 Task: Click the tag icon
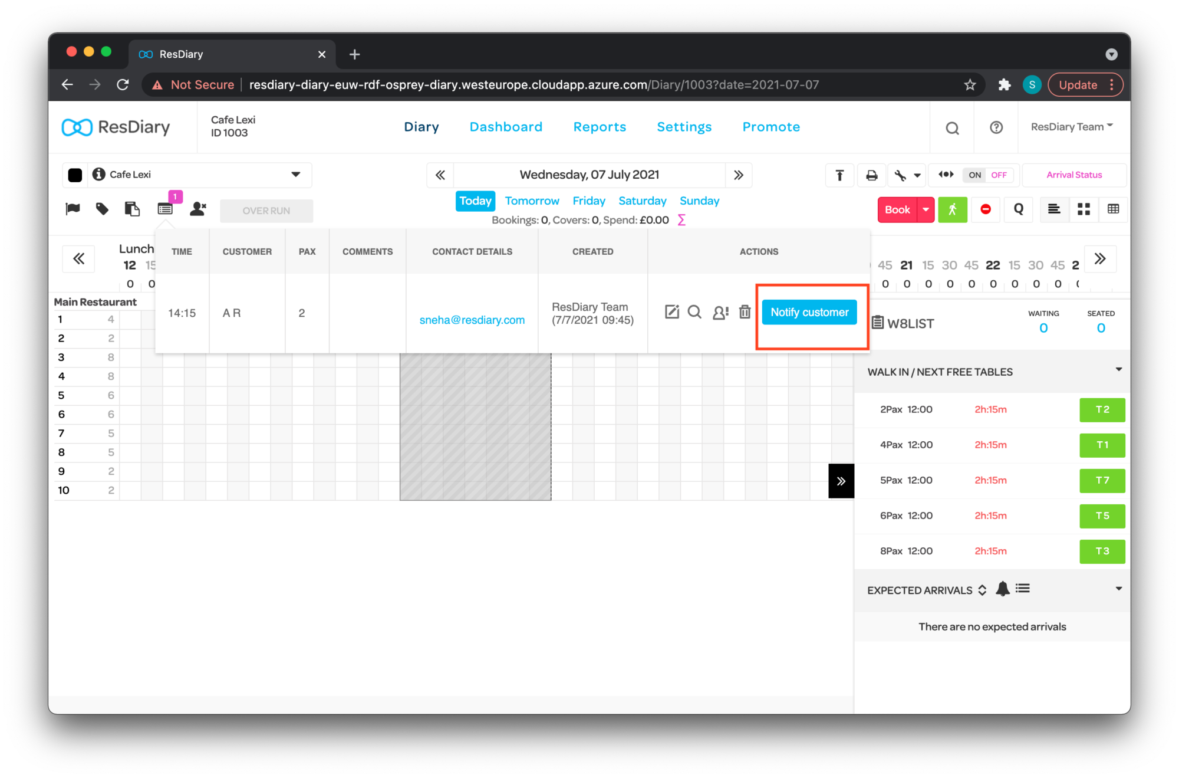(102, 209)
